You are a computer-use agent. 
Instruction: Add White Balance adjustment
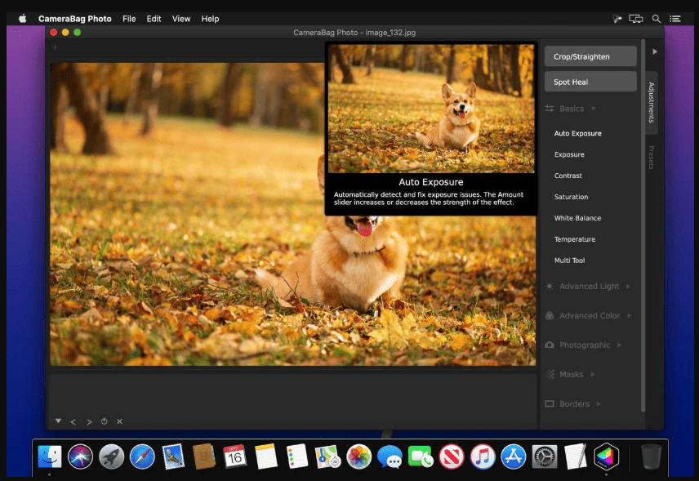(x=577, y=218)
